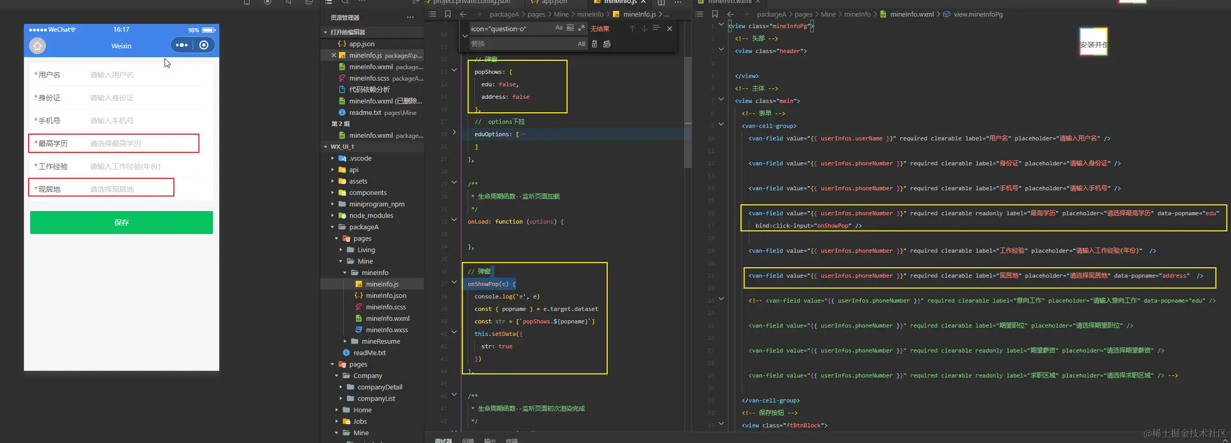This screenshot has height=443, width=1231.
Task: Click 身份证 input in simulator
Action: (146, 98)
